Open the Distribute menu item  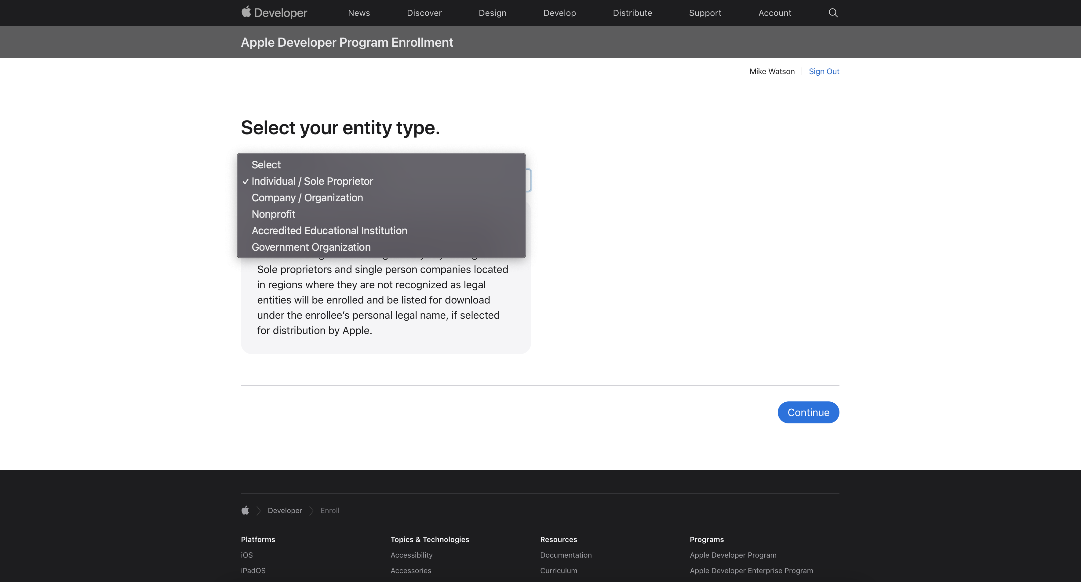tap(632, 13)
